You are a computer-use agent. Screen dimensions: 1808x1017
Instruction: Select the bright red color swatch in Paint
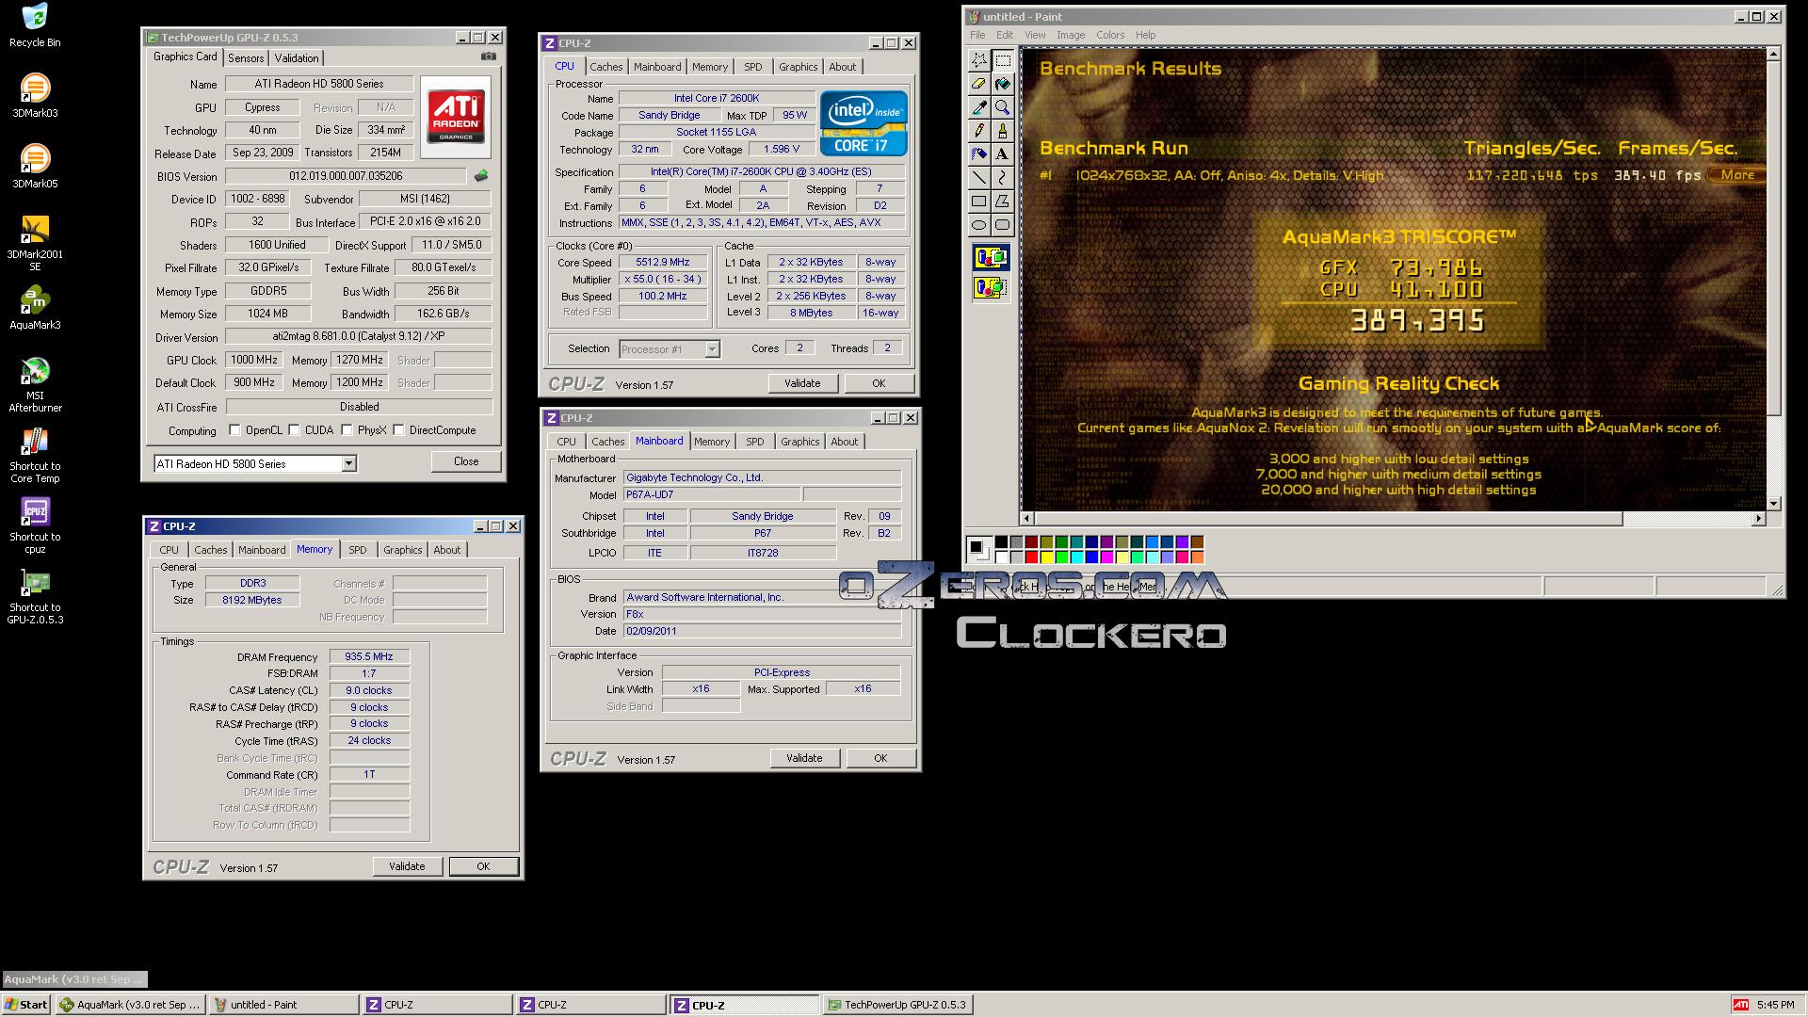[1032, 557]
